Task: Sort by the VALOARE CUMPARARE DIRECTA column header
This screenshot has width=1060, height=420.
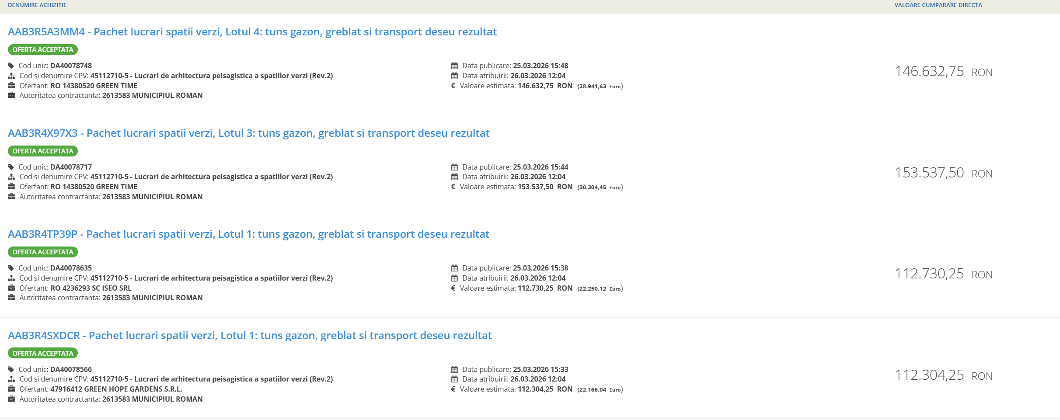Action: tap(938, 5)
